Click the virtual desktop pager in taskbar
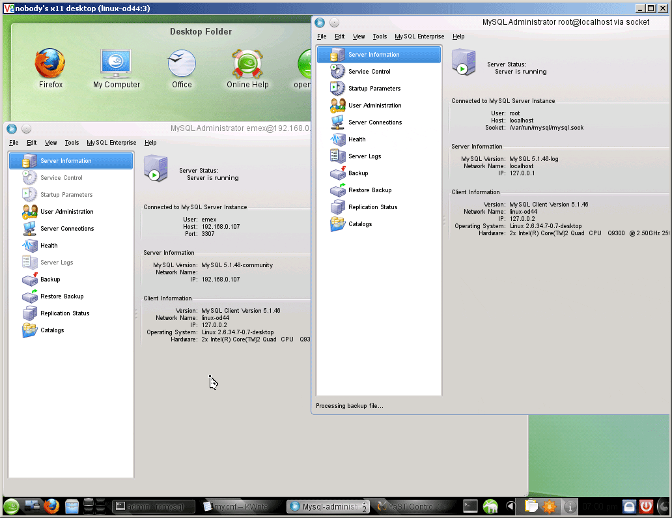Image resolution: width=672 pixels, height=518 pixels. coord(94,506)
